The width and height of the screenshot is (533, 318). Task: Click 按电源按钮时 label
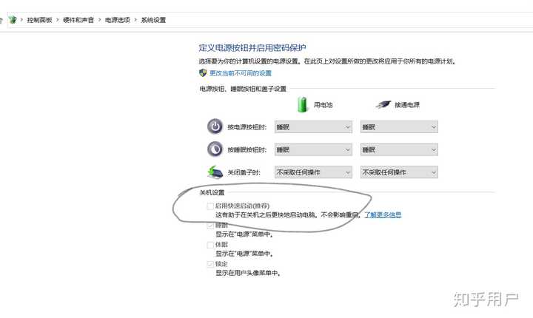247,127
